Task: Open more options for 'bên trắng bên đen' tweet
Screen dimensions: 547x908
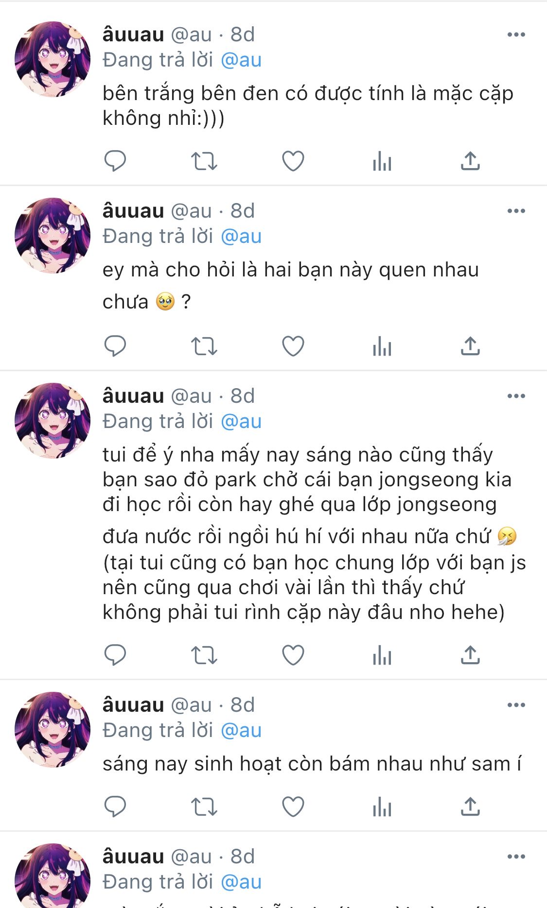Action: (x=516, y=34)
